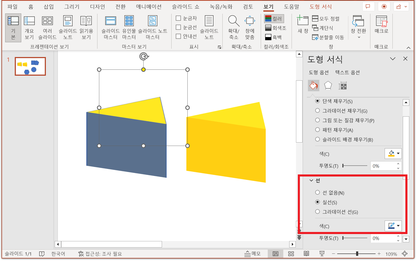Select 그림 또는 질감 채우기 option

tap(318, 120)
